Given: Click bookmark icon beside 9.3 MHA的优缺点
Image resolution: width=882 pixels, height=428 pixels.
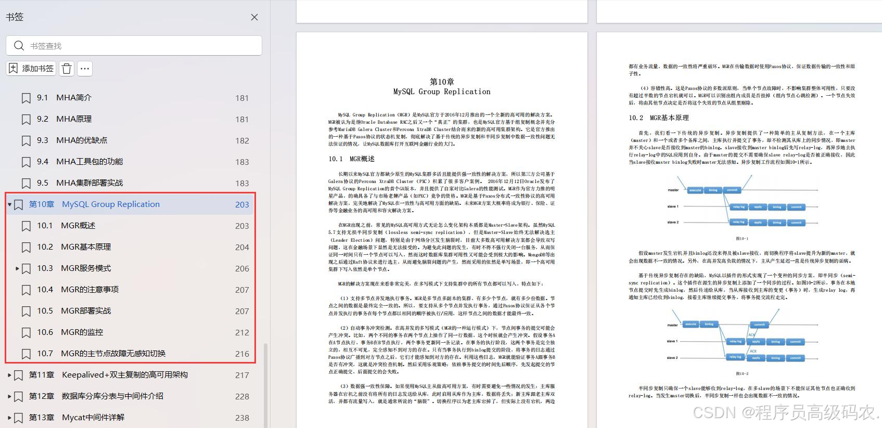Looking at the screenshot, I should [x=26, y=140].
